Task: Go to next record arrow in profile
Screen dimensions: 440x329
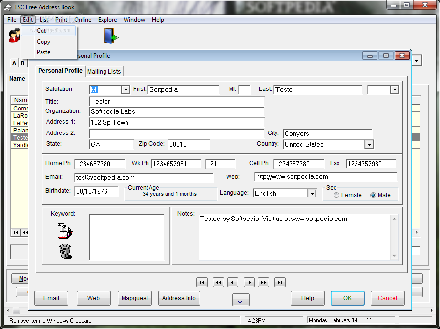Action: pyautogui.click(x=249, y=283)
